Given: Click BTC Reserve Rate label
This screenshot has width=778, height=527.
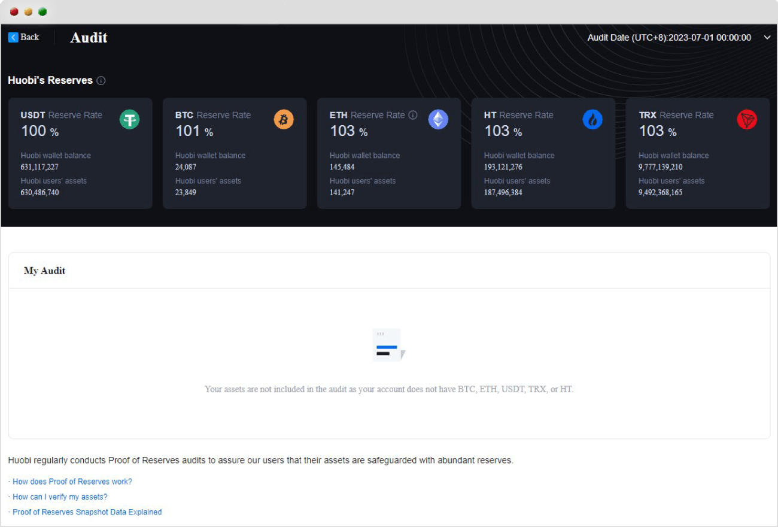Looking at the screenshot, I should (213, 115).
